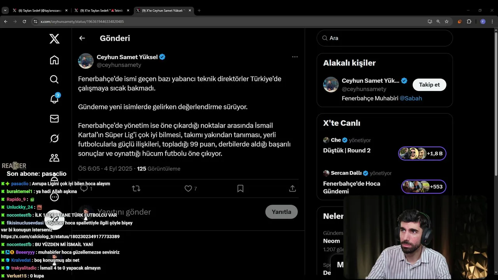Reload the page
Image resolution: width=498 pixels, height=280 pixels.
point(24,21)
